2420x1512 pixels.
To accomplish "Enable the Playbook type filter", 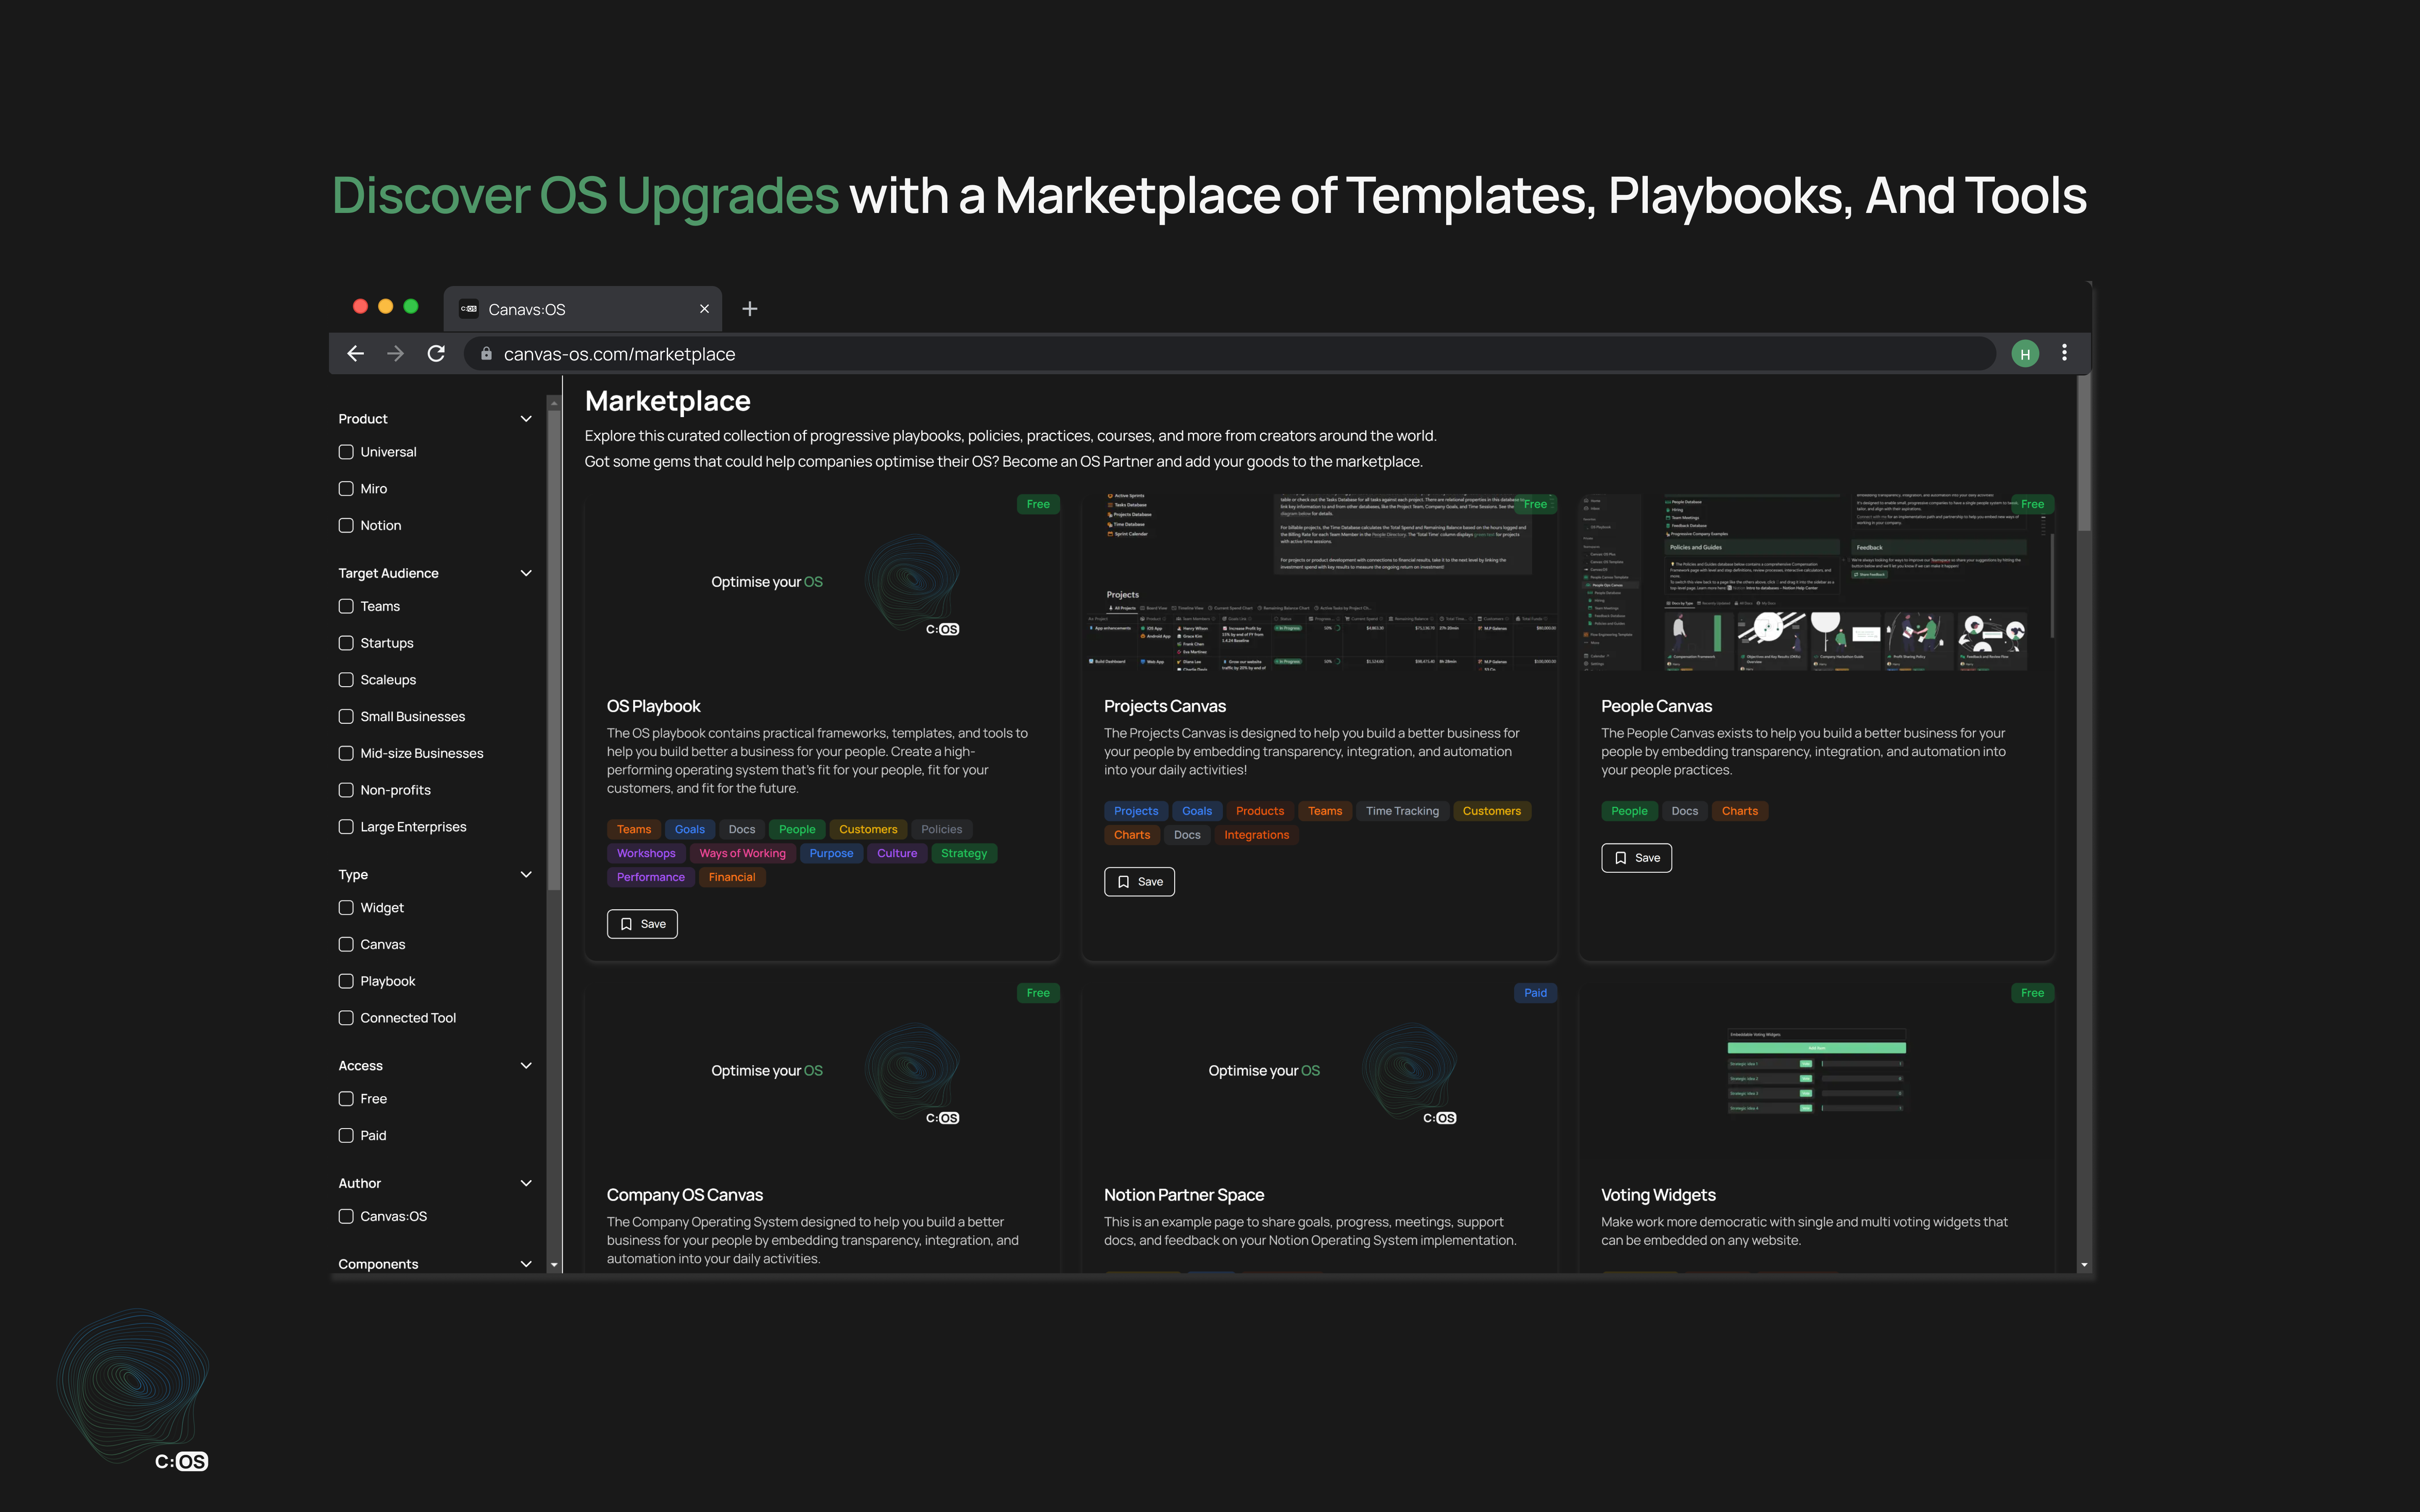I will coord(346,981).
